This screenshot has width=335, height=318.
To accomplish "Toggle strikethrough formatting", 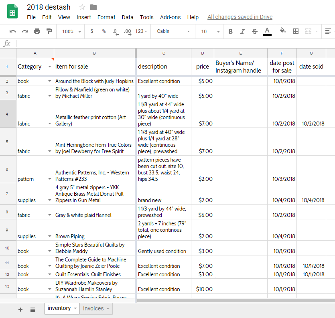I will coord(255,31).
